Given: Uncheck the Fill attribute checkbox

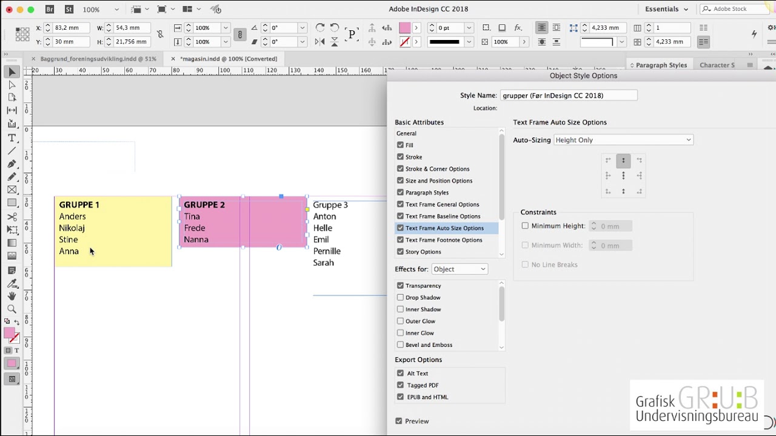Looking at the screenshot, I should pyautogui.click(x=400, y=145).
